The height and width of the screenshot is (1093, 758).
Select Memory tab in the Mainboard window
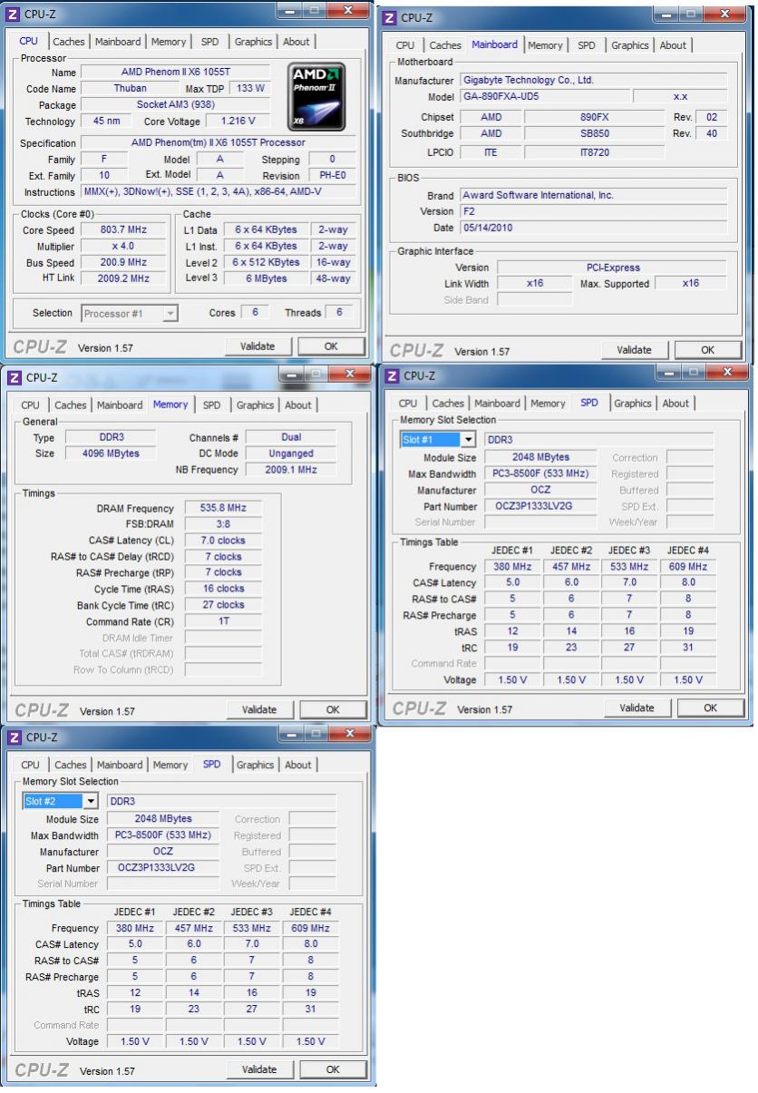coord(544,45)
